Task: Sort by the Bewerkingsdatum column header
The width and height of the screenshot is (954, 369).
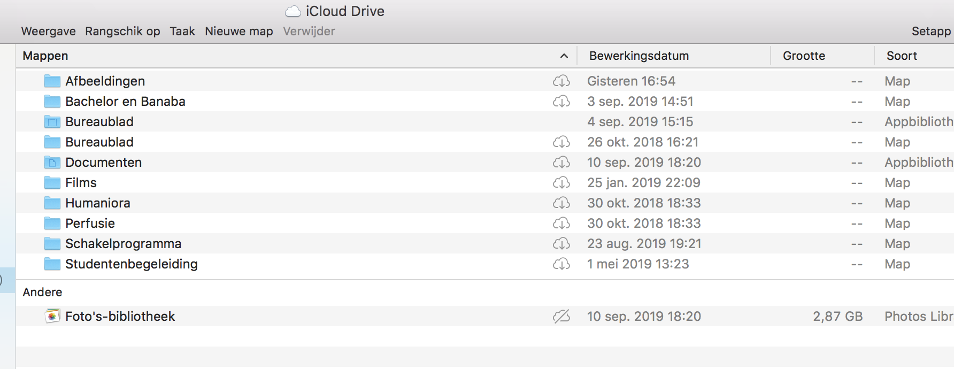Action: pos(638,56)
